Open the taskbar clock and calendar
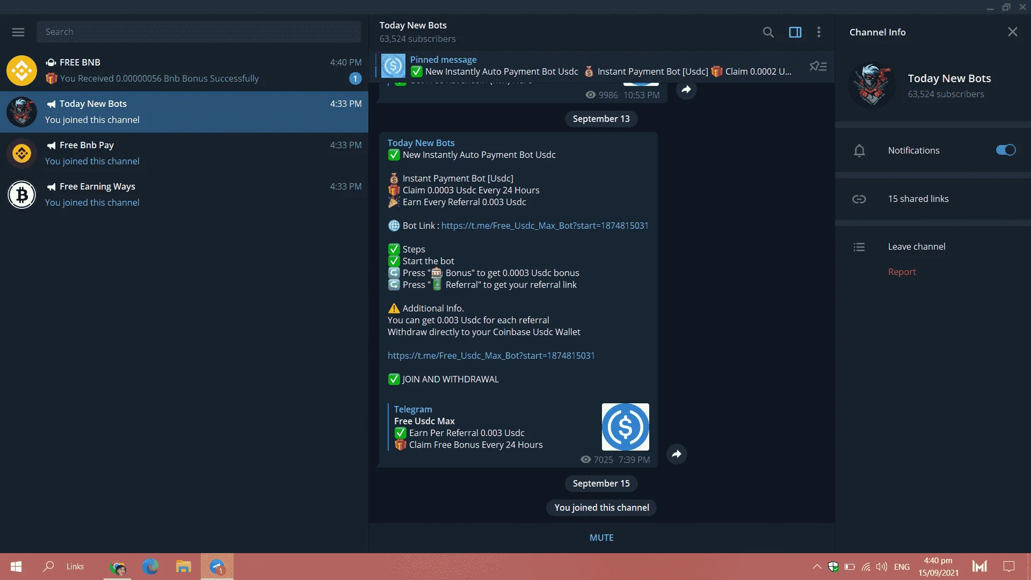1031x580 pixels. pyautogui.click(x=938, y=567)
